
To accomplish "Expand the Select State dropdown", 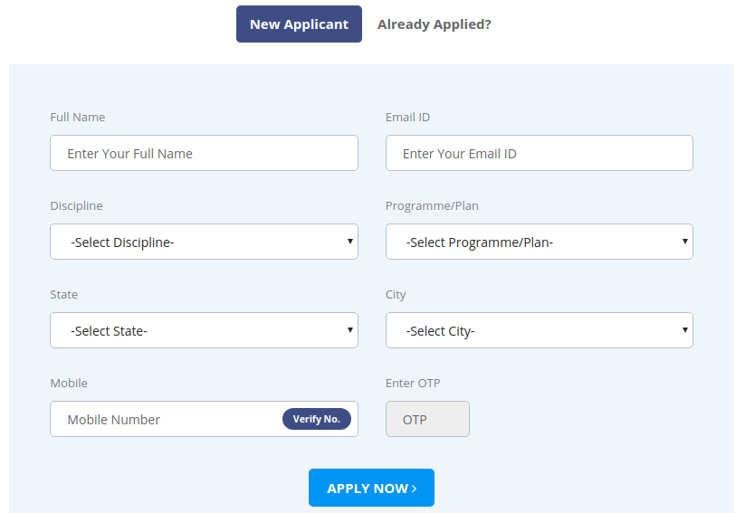I will pyautogui.click(x=204, y=330).
